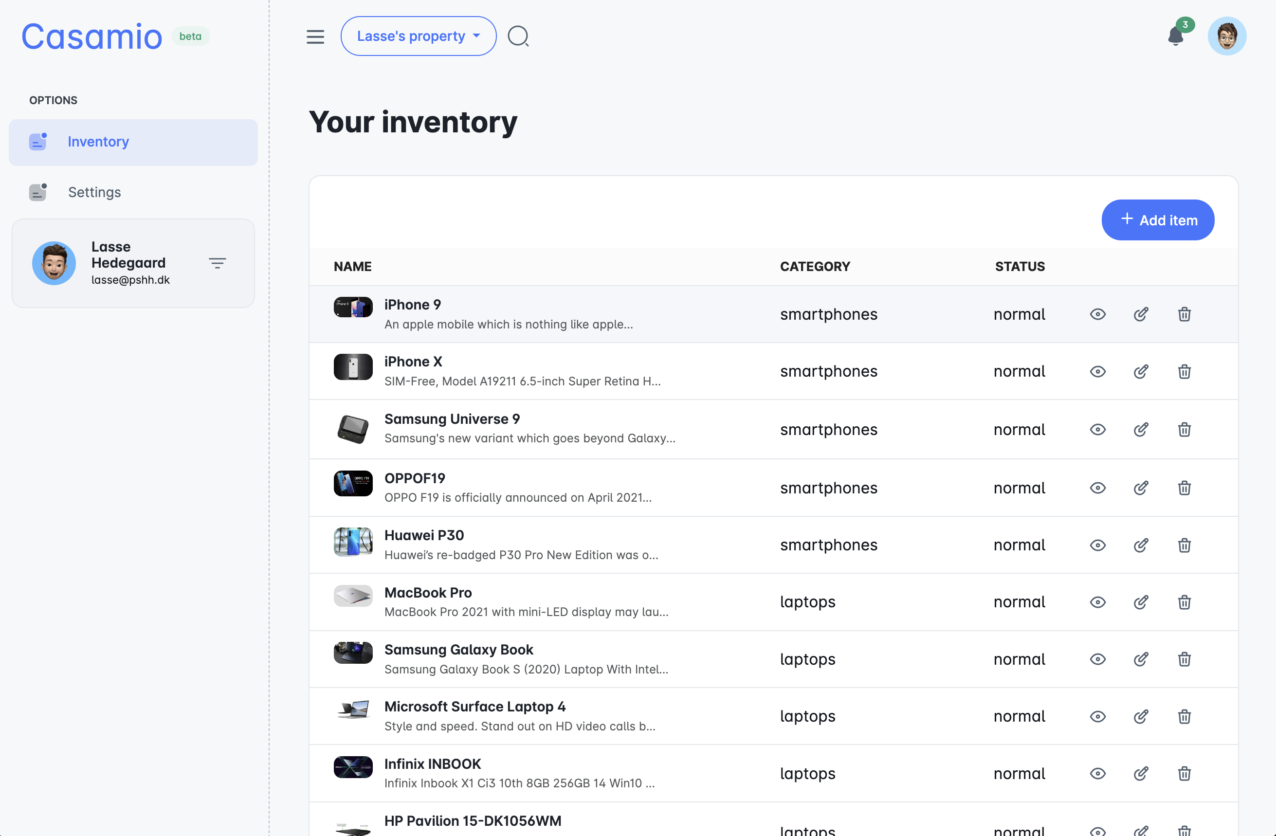The height and width of the screenshot is (836, 1276).
Task: Click the search magnifier icon
Action: coord(518,36)
